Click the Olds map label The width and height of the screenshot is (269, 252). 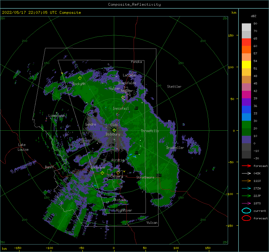pyautogui.click(x=114, y=125)
